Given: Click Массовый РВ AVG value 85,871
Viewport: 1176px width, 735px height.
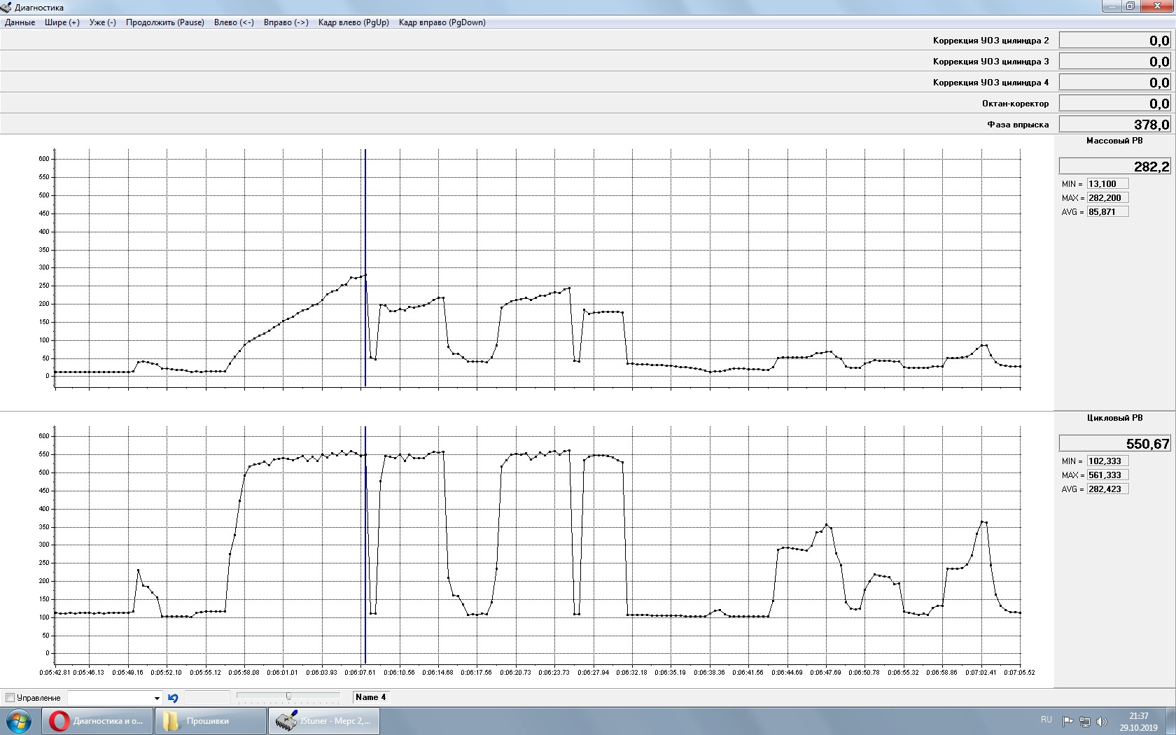Looking at the screenshot, I should click(1107, 212).
